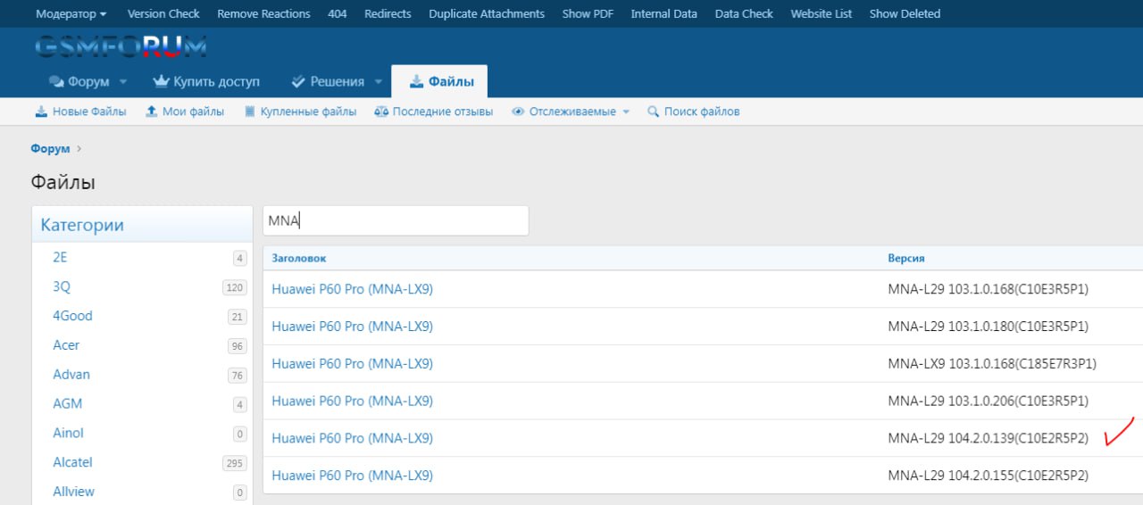Focus the MNA search input field

click(x=396, y=220)
